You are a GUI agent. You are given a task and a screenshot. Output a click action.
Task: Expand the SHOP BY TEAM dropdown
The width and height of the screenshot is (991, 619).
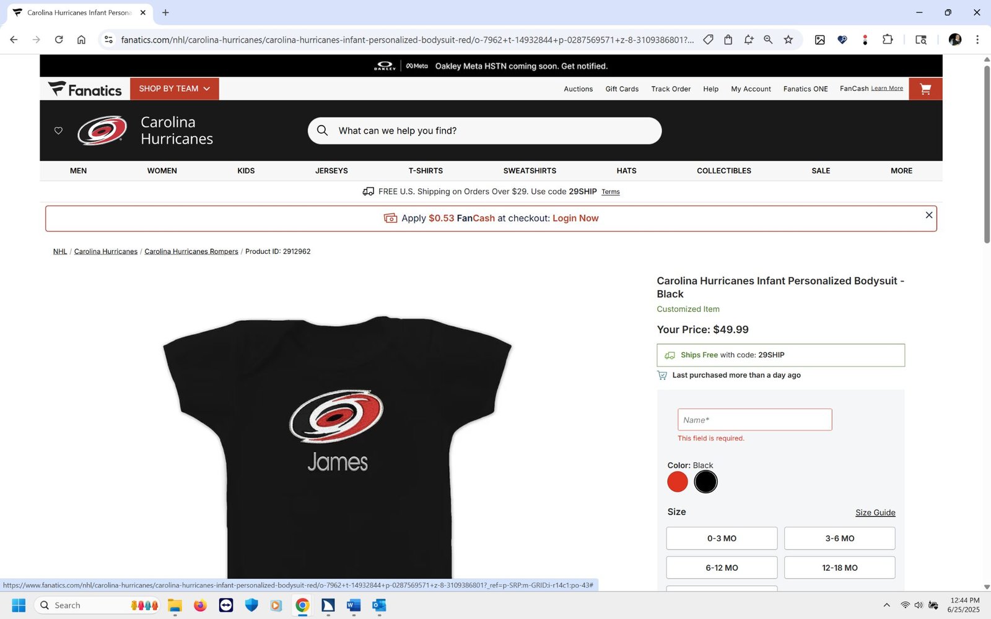pos(175,89)
